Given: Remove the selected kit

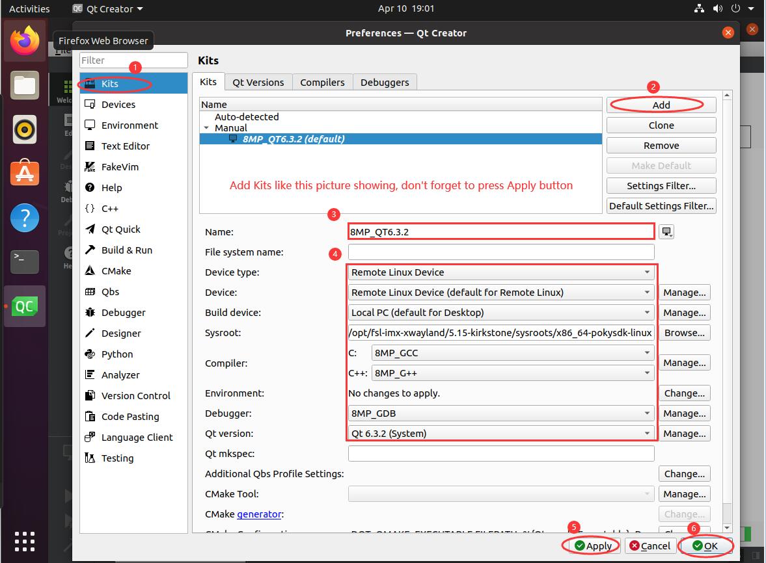Looking at the screenshot, I should point(661,146).
